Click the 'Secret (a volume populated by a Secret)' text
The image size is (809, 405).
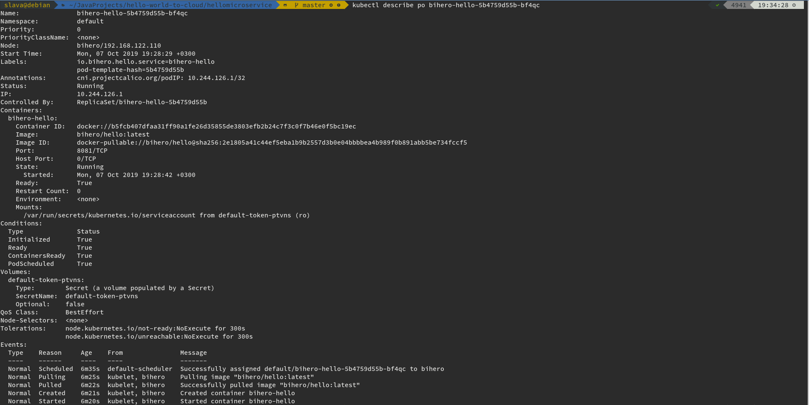[x=140, y=288]
